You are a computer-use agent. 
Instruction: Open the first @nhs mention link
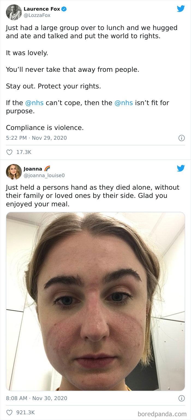(35, 103)
